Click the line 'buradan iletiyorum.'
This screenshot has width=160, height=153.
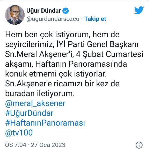[x=40, y=93]
